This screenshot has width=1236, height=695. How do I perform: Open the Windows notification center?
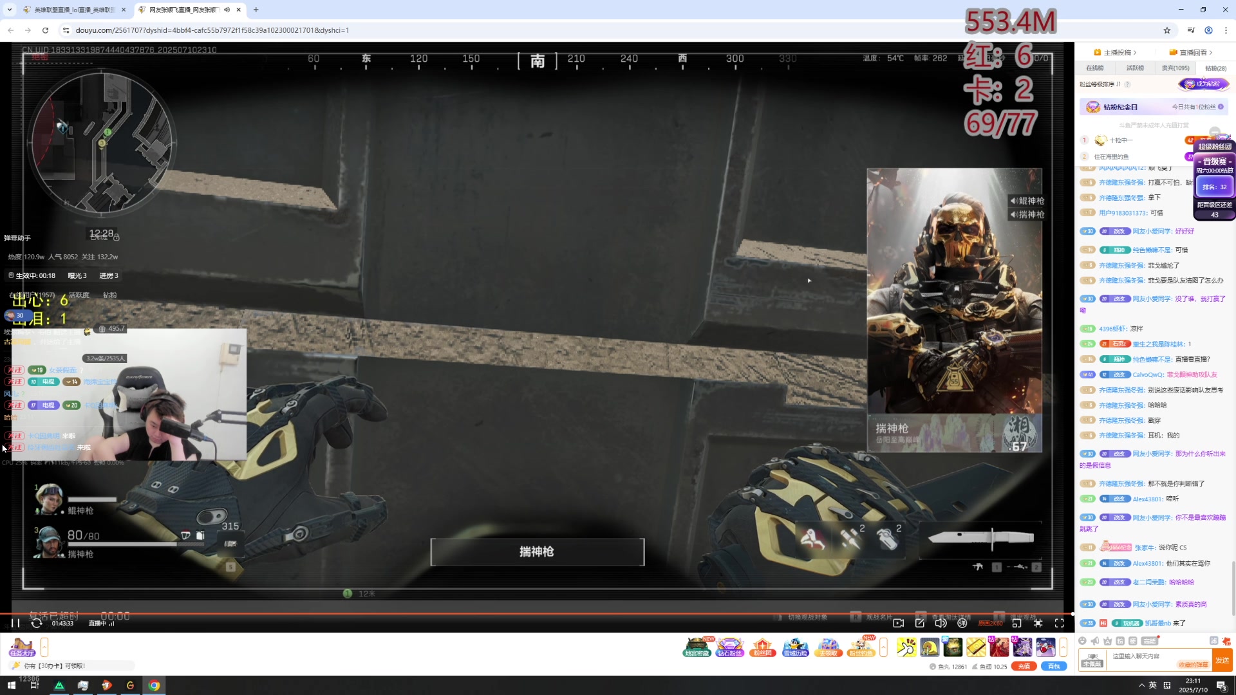click(1221, 685)
